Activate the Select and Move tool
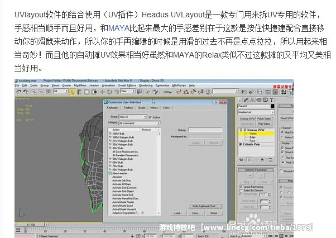This screenshot has height=238, width=336. (x=102, y=92)
